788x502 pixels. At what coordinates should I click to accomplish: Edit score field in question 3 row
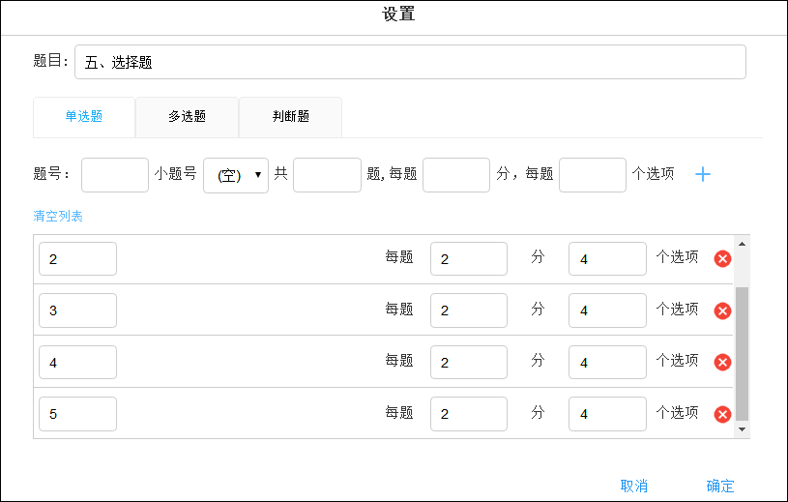tap(469, 310)
